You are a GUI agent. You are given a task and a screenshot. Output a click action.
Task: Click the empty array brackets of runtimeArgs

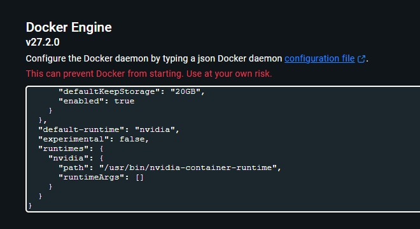[139, 177]
